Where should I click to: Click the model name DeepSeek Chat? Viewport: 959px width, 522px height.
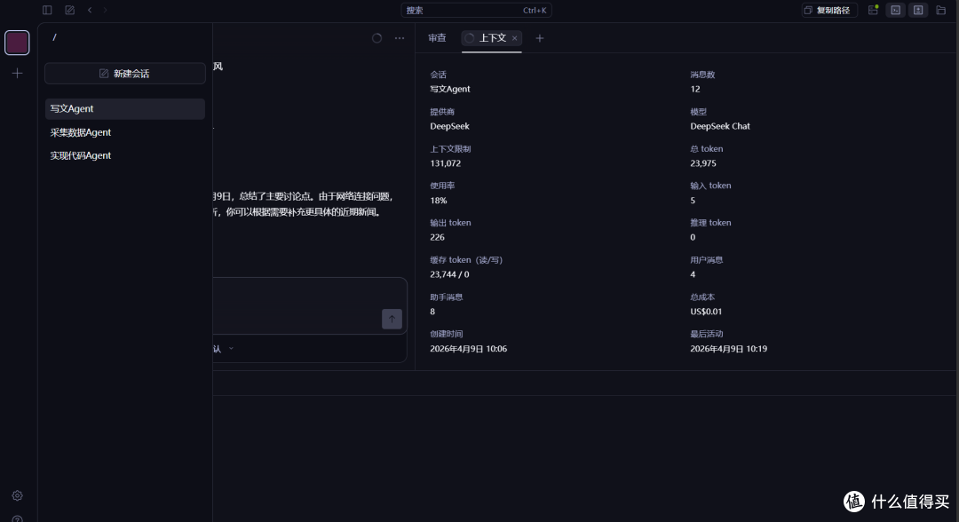720,126
